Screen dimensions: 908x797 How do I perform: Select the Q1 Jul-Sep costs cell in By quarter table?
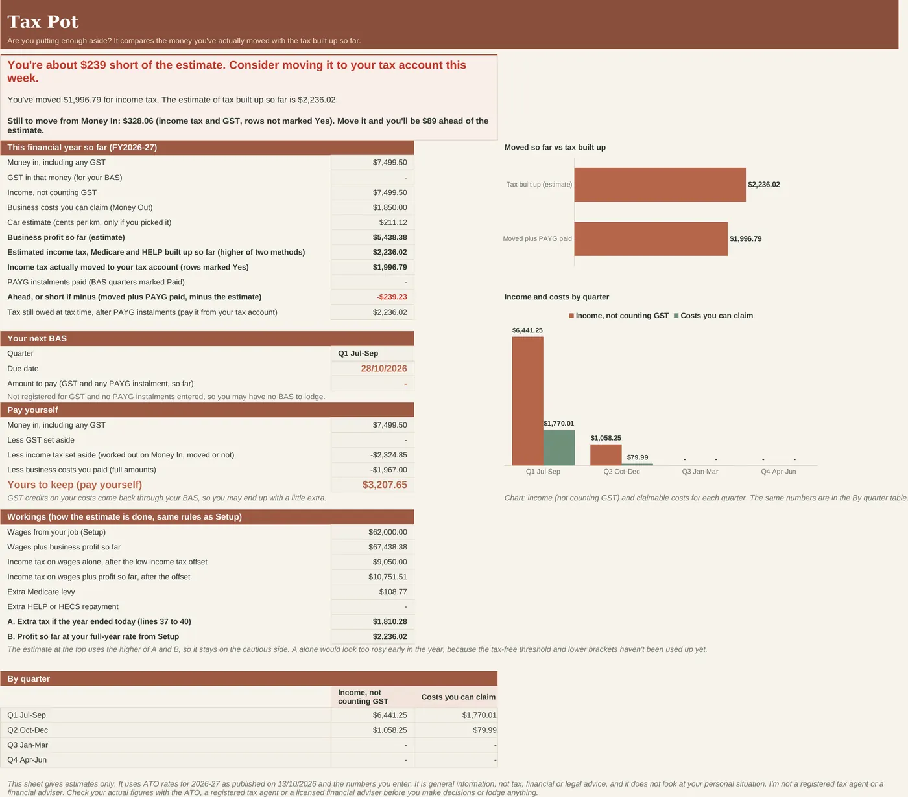(x=456, y=715)
